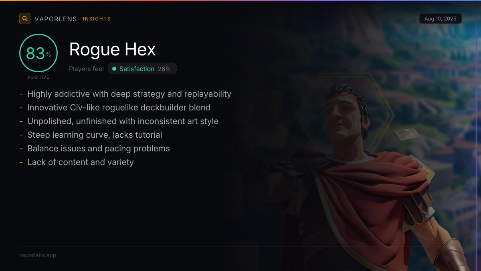The height and width of the screenshot is (271, 481).
Task: Open the vaporlens.app footer link
Action: click(38, 255)
